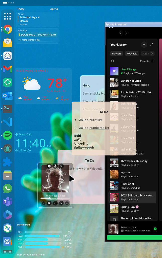Viewport: 162px width, 258px height.
Task: Open the green ChatGPT-style app icon in dock
Action: click(x=8, y=82)
